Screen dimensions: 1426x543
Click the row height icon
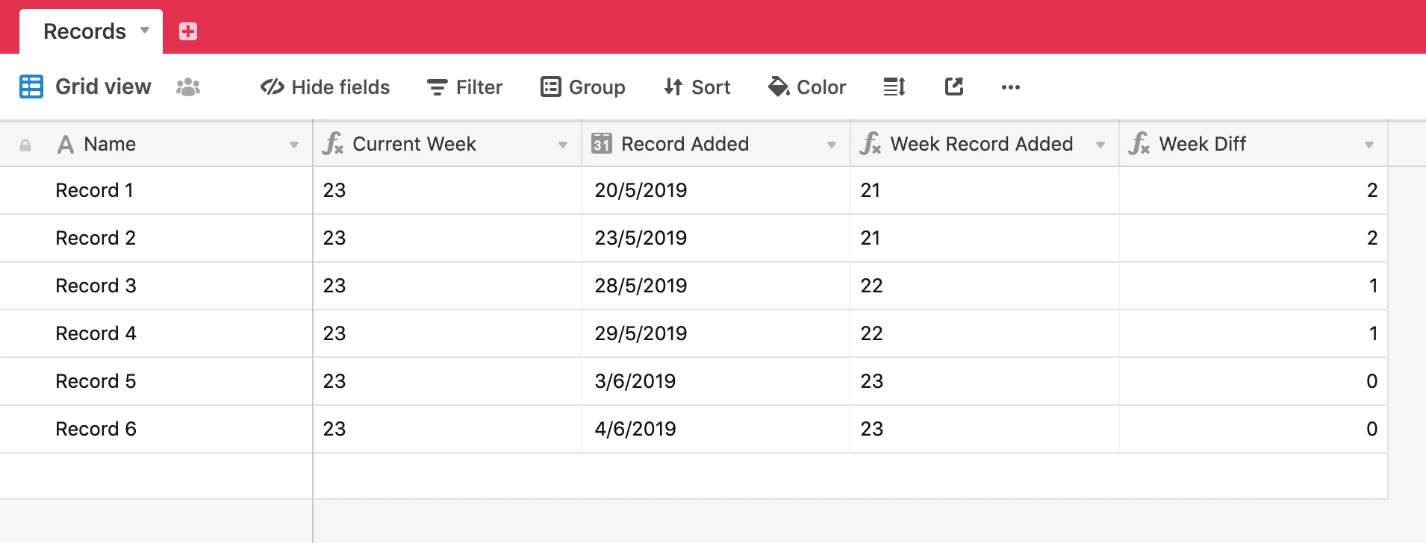point(894,87)
